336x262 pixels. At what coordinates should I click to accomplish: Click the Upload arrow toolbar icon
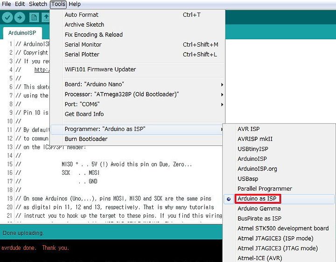click(20, 17)
